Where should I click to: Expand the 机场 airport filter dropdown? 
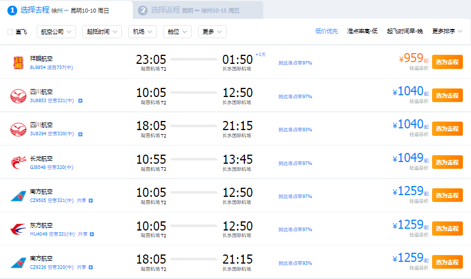143,32
